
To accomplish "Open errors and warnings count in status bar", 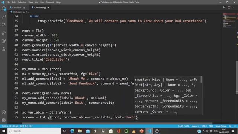I will (26, 126).
